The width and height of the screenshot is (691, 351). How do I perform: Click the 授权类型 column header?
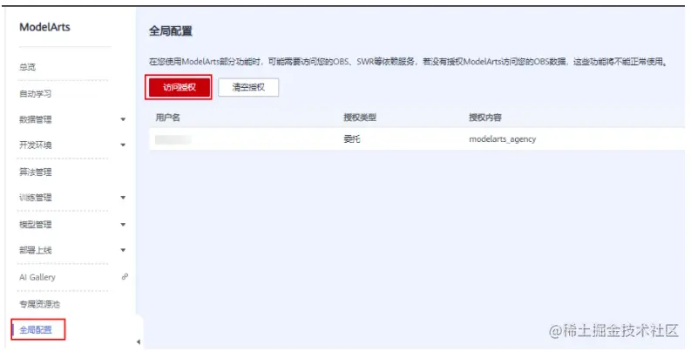click(x=360, y=118)
